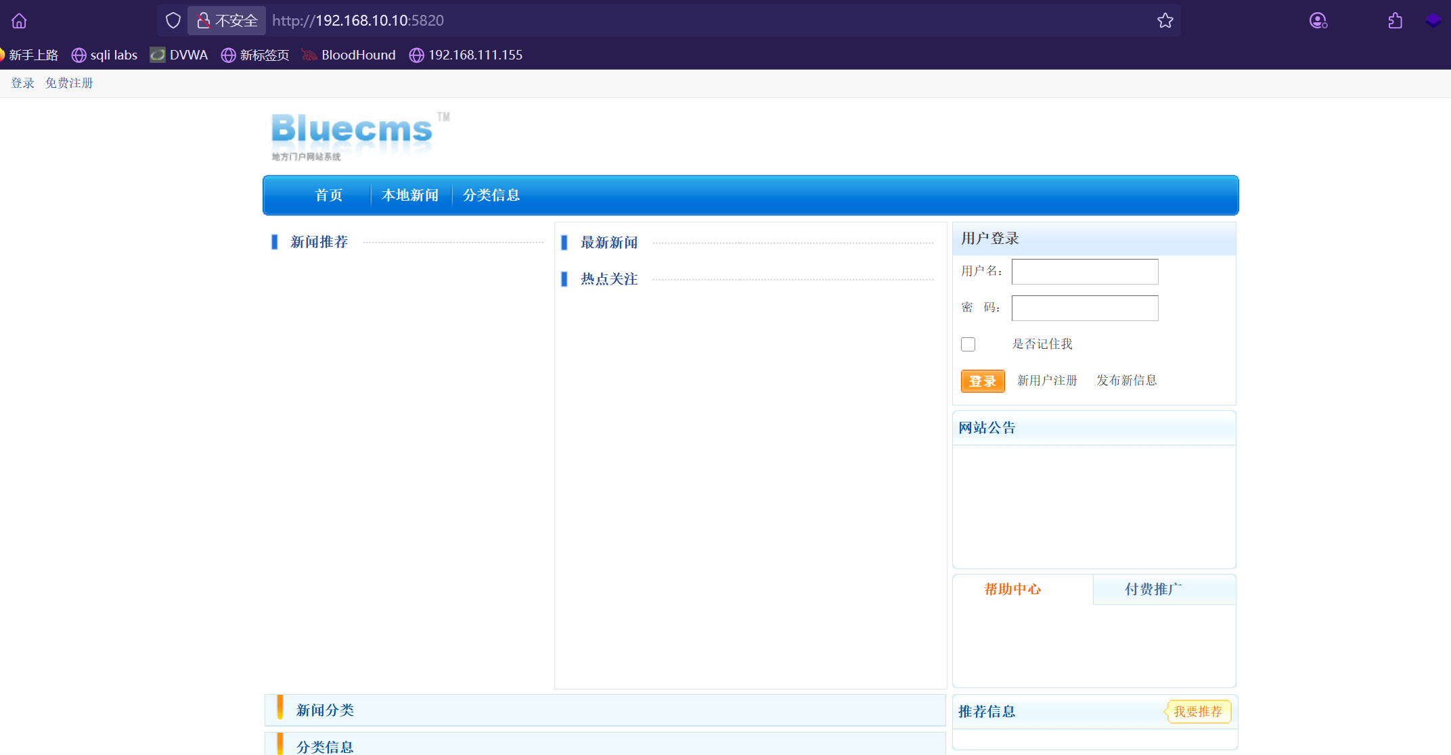Open 分类信息 in the navigation bar

coord(491,195)
